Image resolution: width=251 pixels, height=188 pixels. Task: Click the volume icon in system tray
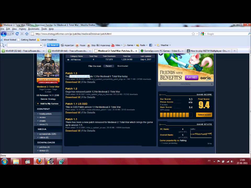[x=232, y=161]
